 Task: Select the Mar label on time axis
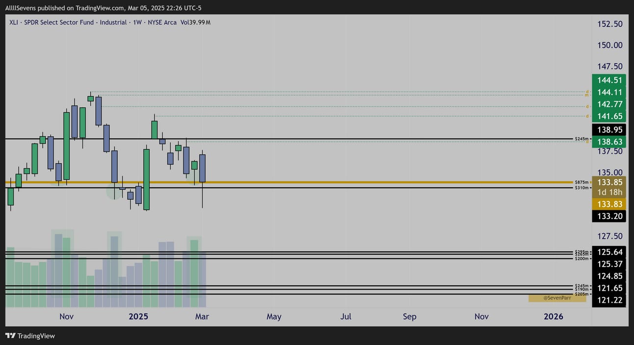click(202, 317)
